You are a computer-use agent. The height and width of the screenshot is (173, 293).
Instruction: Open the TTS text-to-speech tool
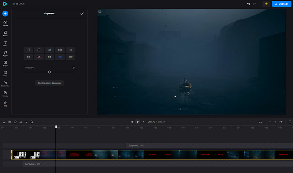5,104
